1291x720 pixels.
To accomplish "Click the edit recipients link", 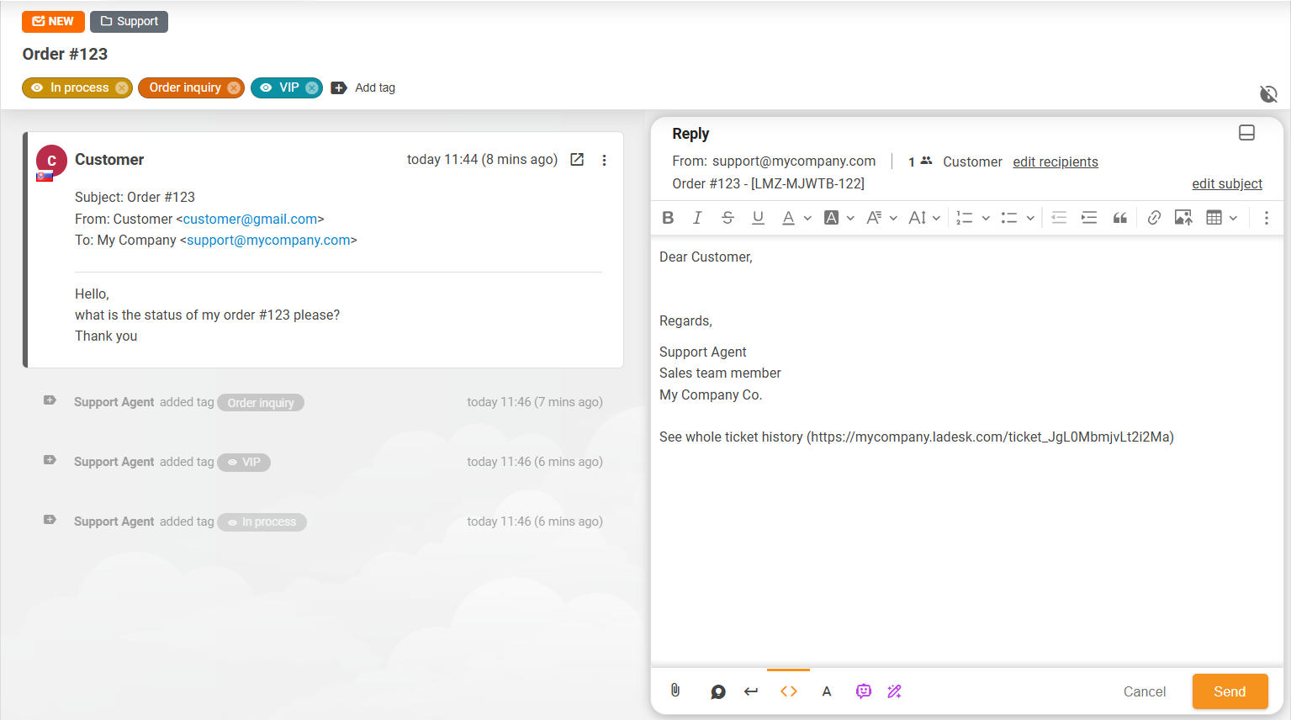I will 1055,161.
